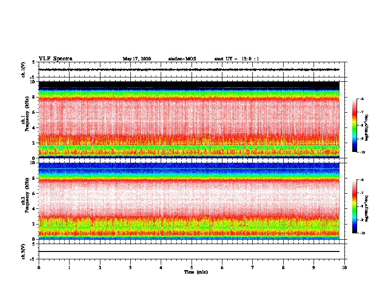Viewport: 388px width, 300px height.
Task: Click the "VLF Spectra" plot title
Action: tap(55, 58)
